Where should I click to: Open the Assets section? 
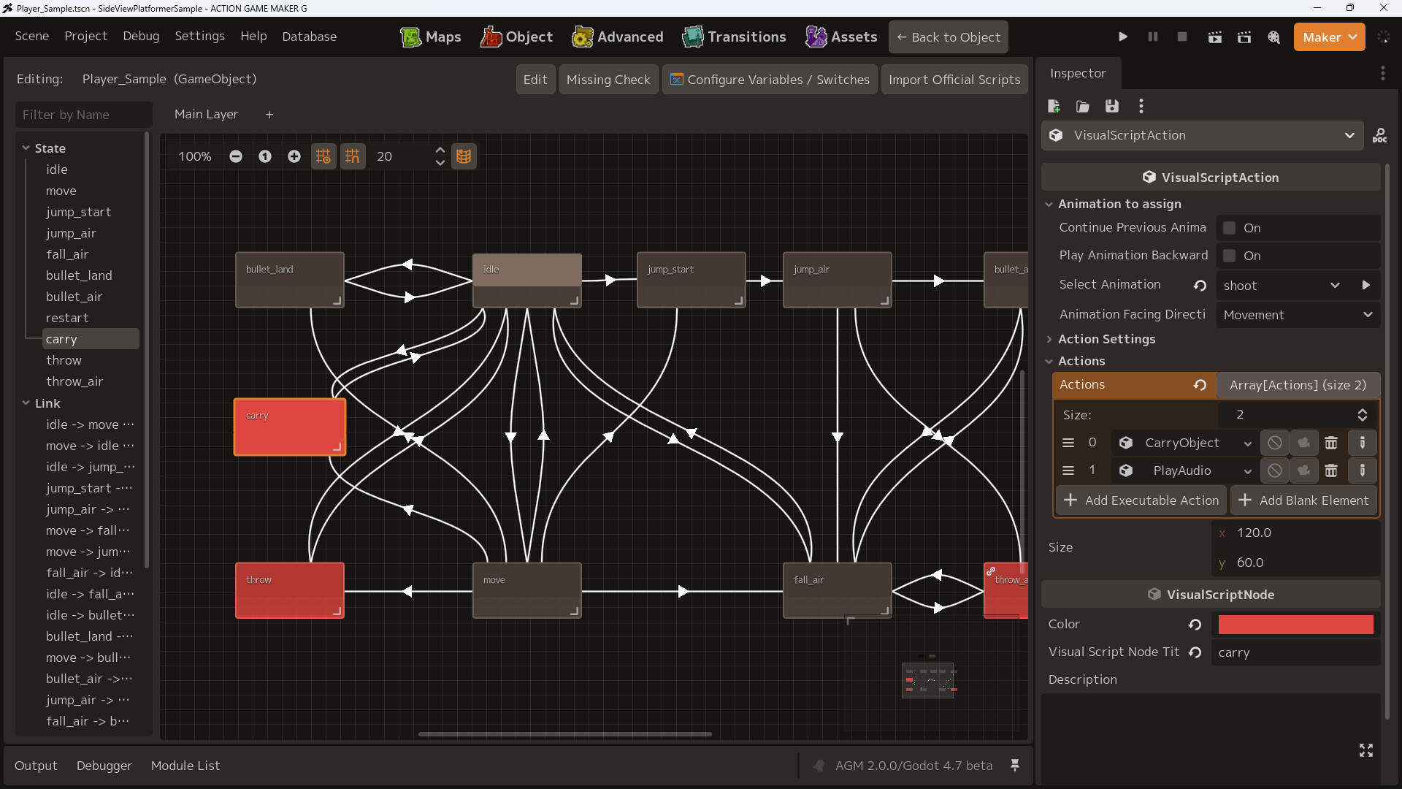coord(841,37)
